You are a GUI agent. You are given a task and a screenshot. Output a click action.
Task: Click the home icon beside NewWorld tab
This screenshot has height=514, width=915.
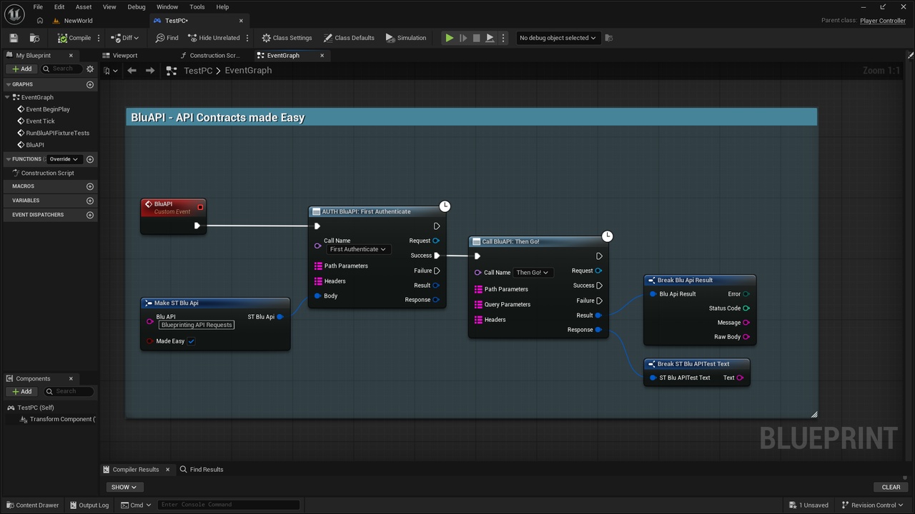coord(40,21)
